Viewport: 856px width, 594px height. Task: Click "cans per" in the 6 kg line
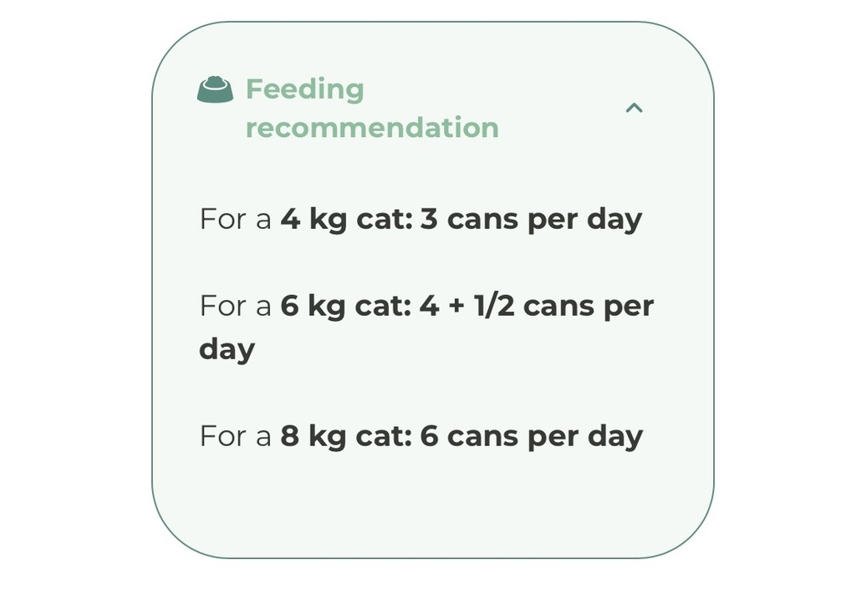tap(588, 307)
